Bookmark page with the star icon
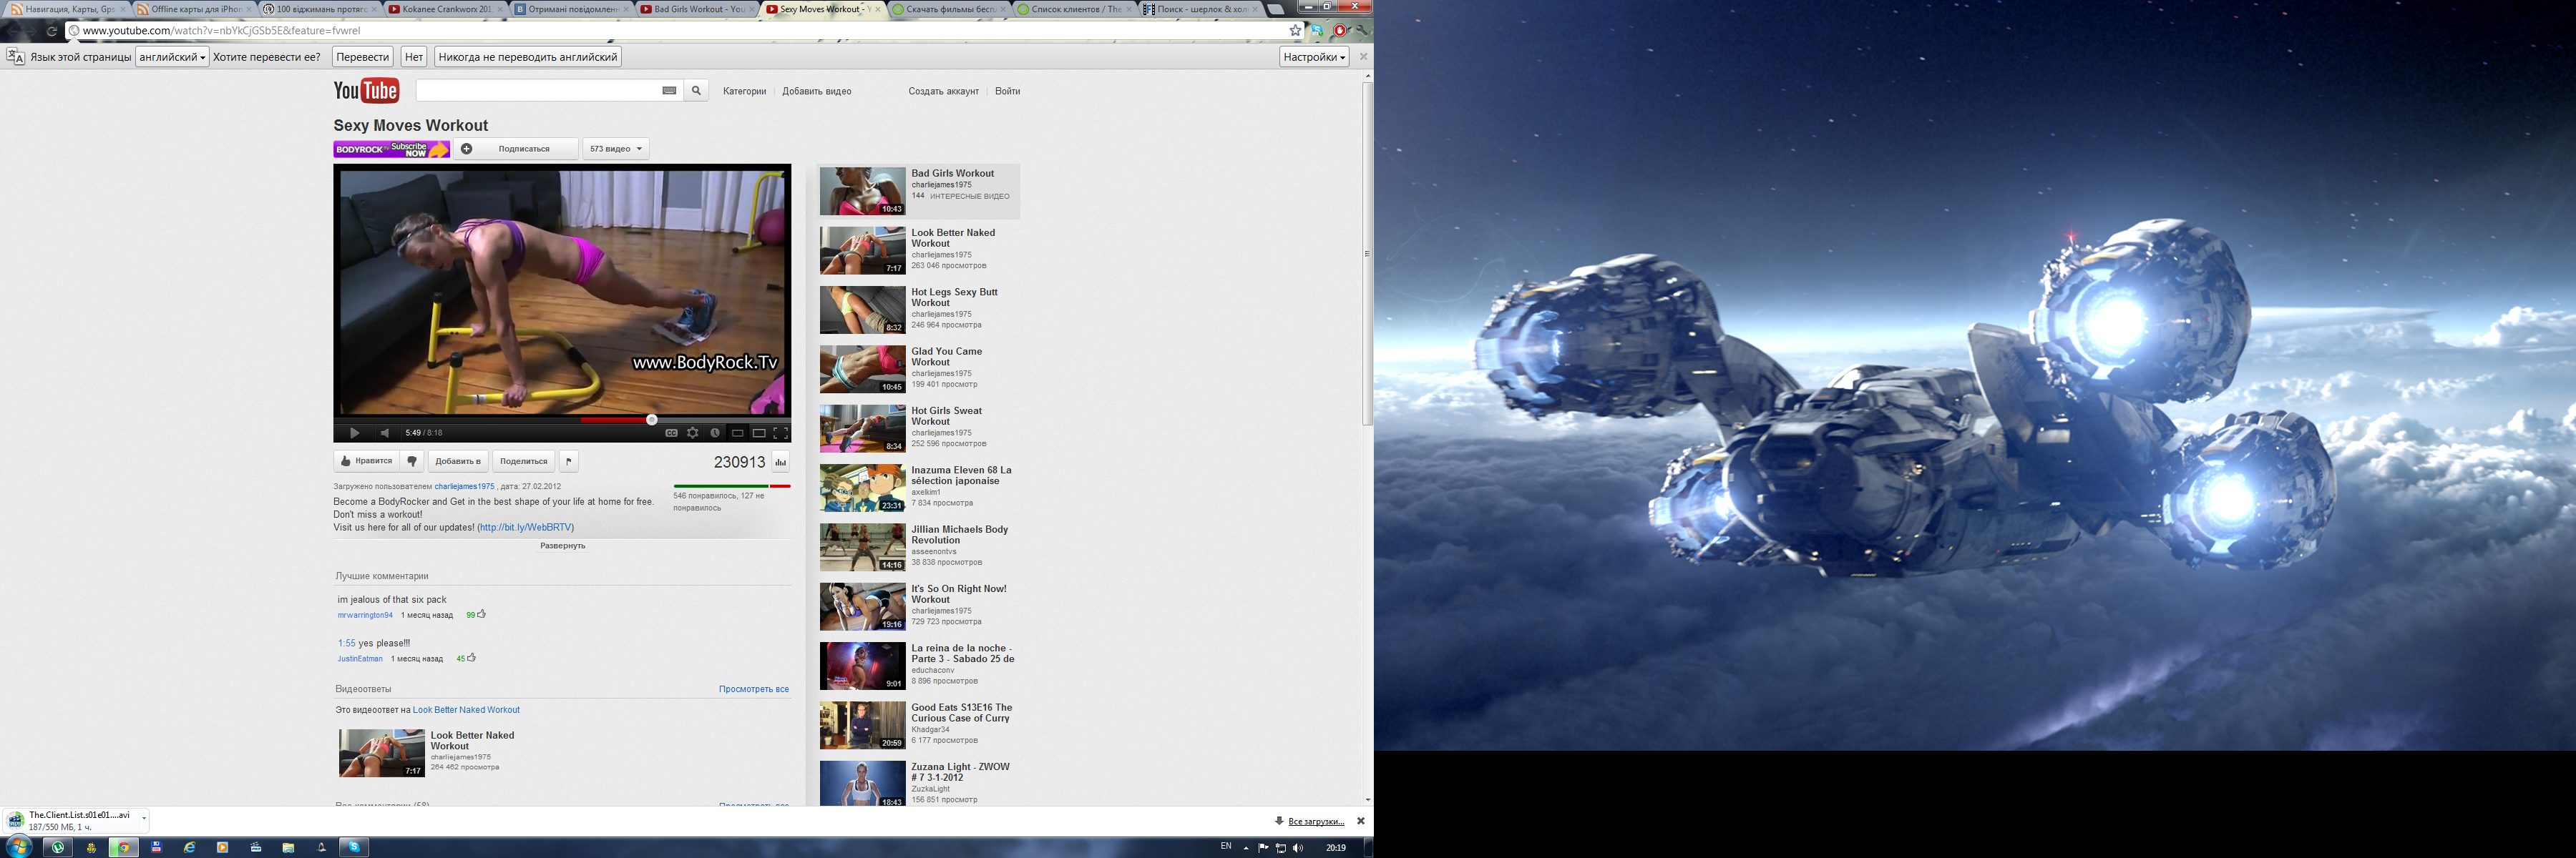This screenshot has height=858, width=2576. pos(1295,30)
